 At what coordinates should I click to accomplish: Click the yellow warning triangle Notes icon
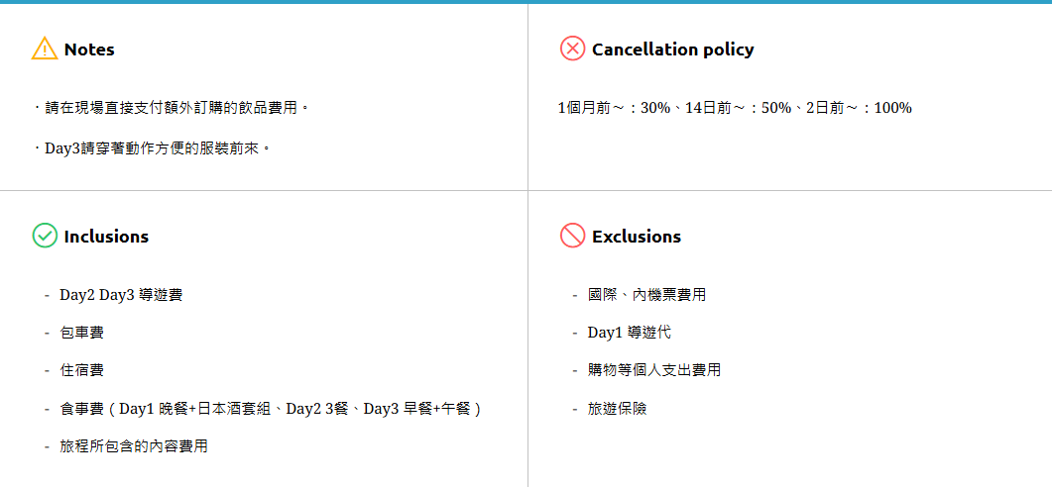(x=45, y=49)
